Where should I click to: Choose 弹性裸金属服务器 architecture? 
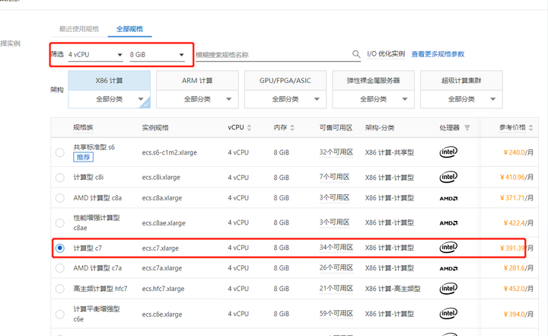click(x=374, y=81)
